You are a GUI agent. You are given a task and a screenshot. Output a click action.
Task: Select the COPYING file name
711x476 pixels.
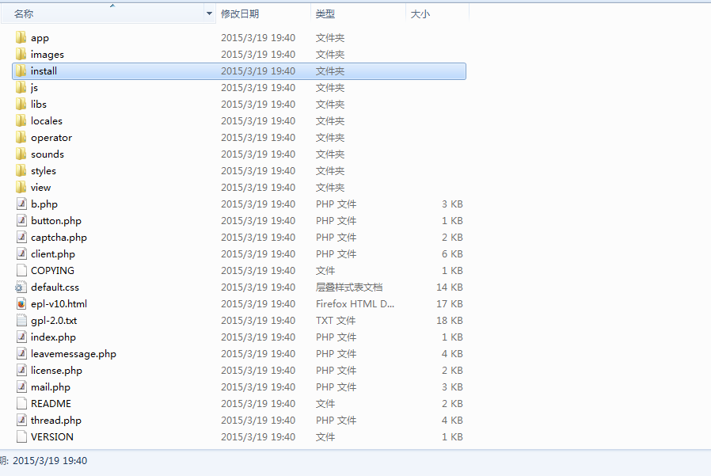pyautogui.click(x=52, y=270)
